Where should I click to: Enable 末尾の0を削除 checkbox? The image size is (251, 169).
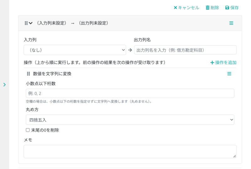28,130
